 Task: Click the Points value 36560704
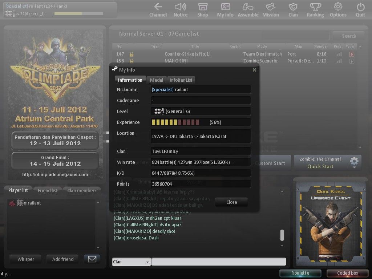coord(201,184)
